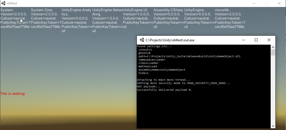The image size is (286, 130).
Task: Minimize the x64test game window
Action: click(x=253, y=3)
